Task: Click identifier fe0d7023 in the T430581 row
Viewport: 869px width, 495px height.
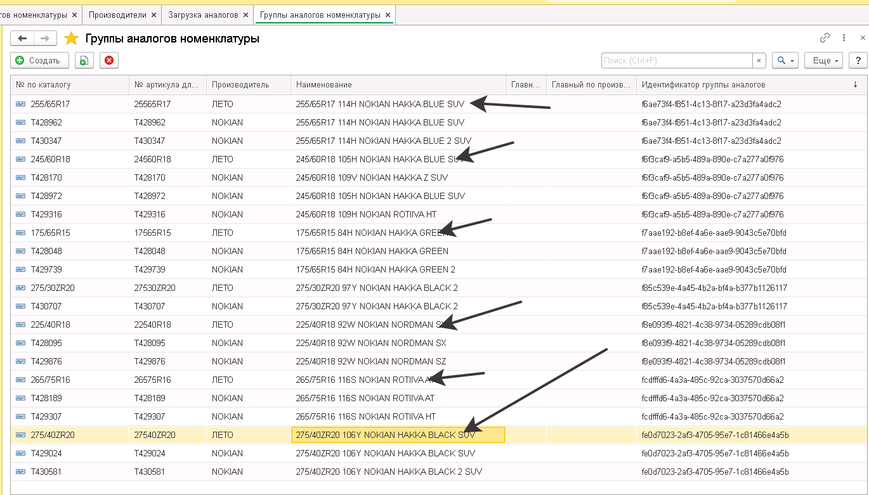Action: (x=715, y=472)
